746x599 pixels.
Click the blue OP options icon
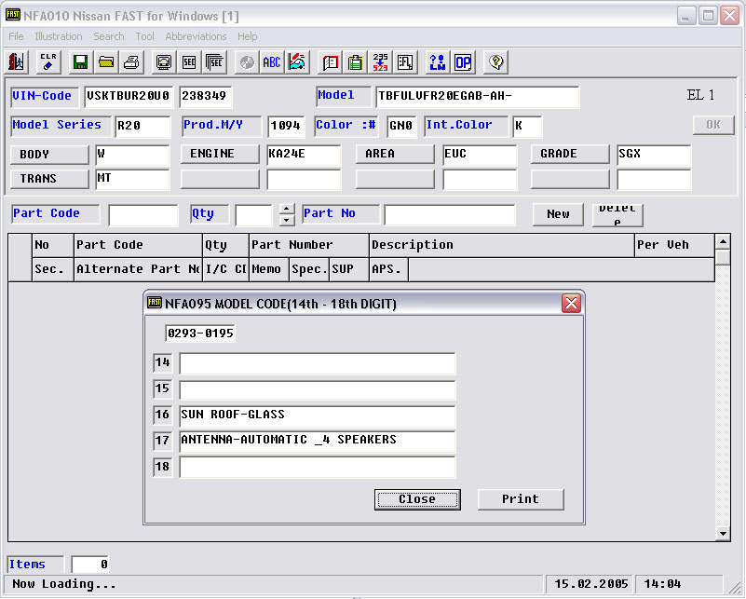pyautogui.click(x=463, y=62)
